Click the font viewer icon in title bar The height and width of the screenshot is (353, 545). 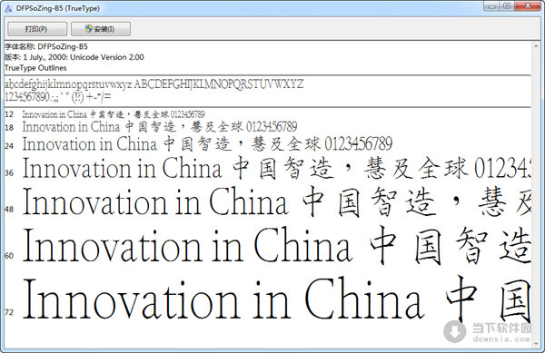pyautogui.click(x=8, y=8)
